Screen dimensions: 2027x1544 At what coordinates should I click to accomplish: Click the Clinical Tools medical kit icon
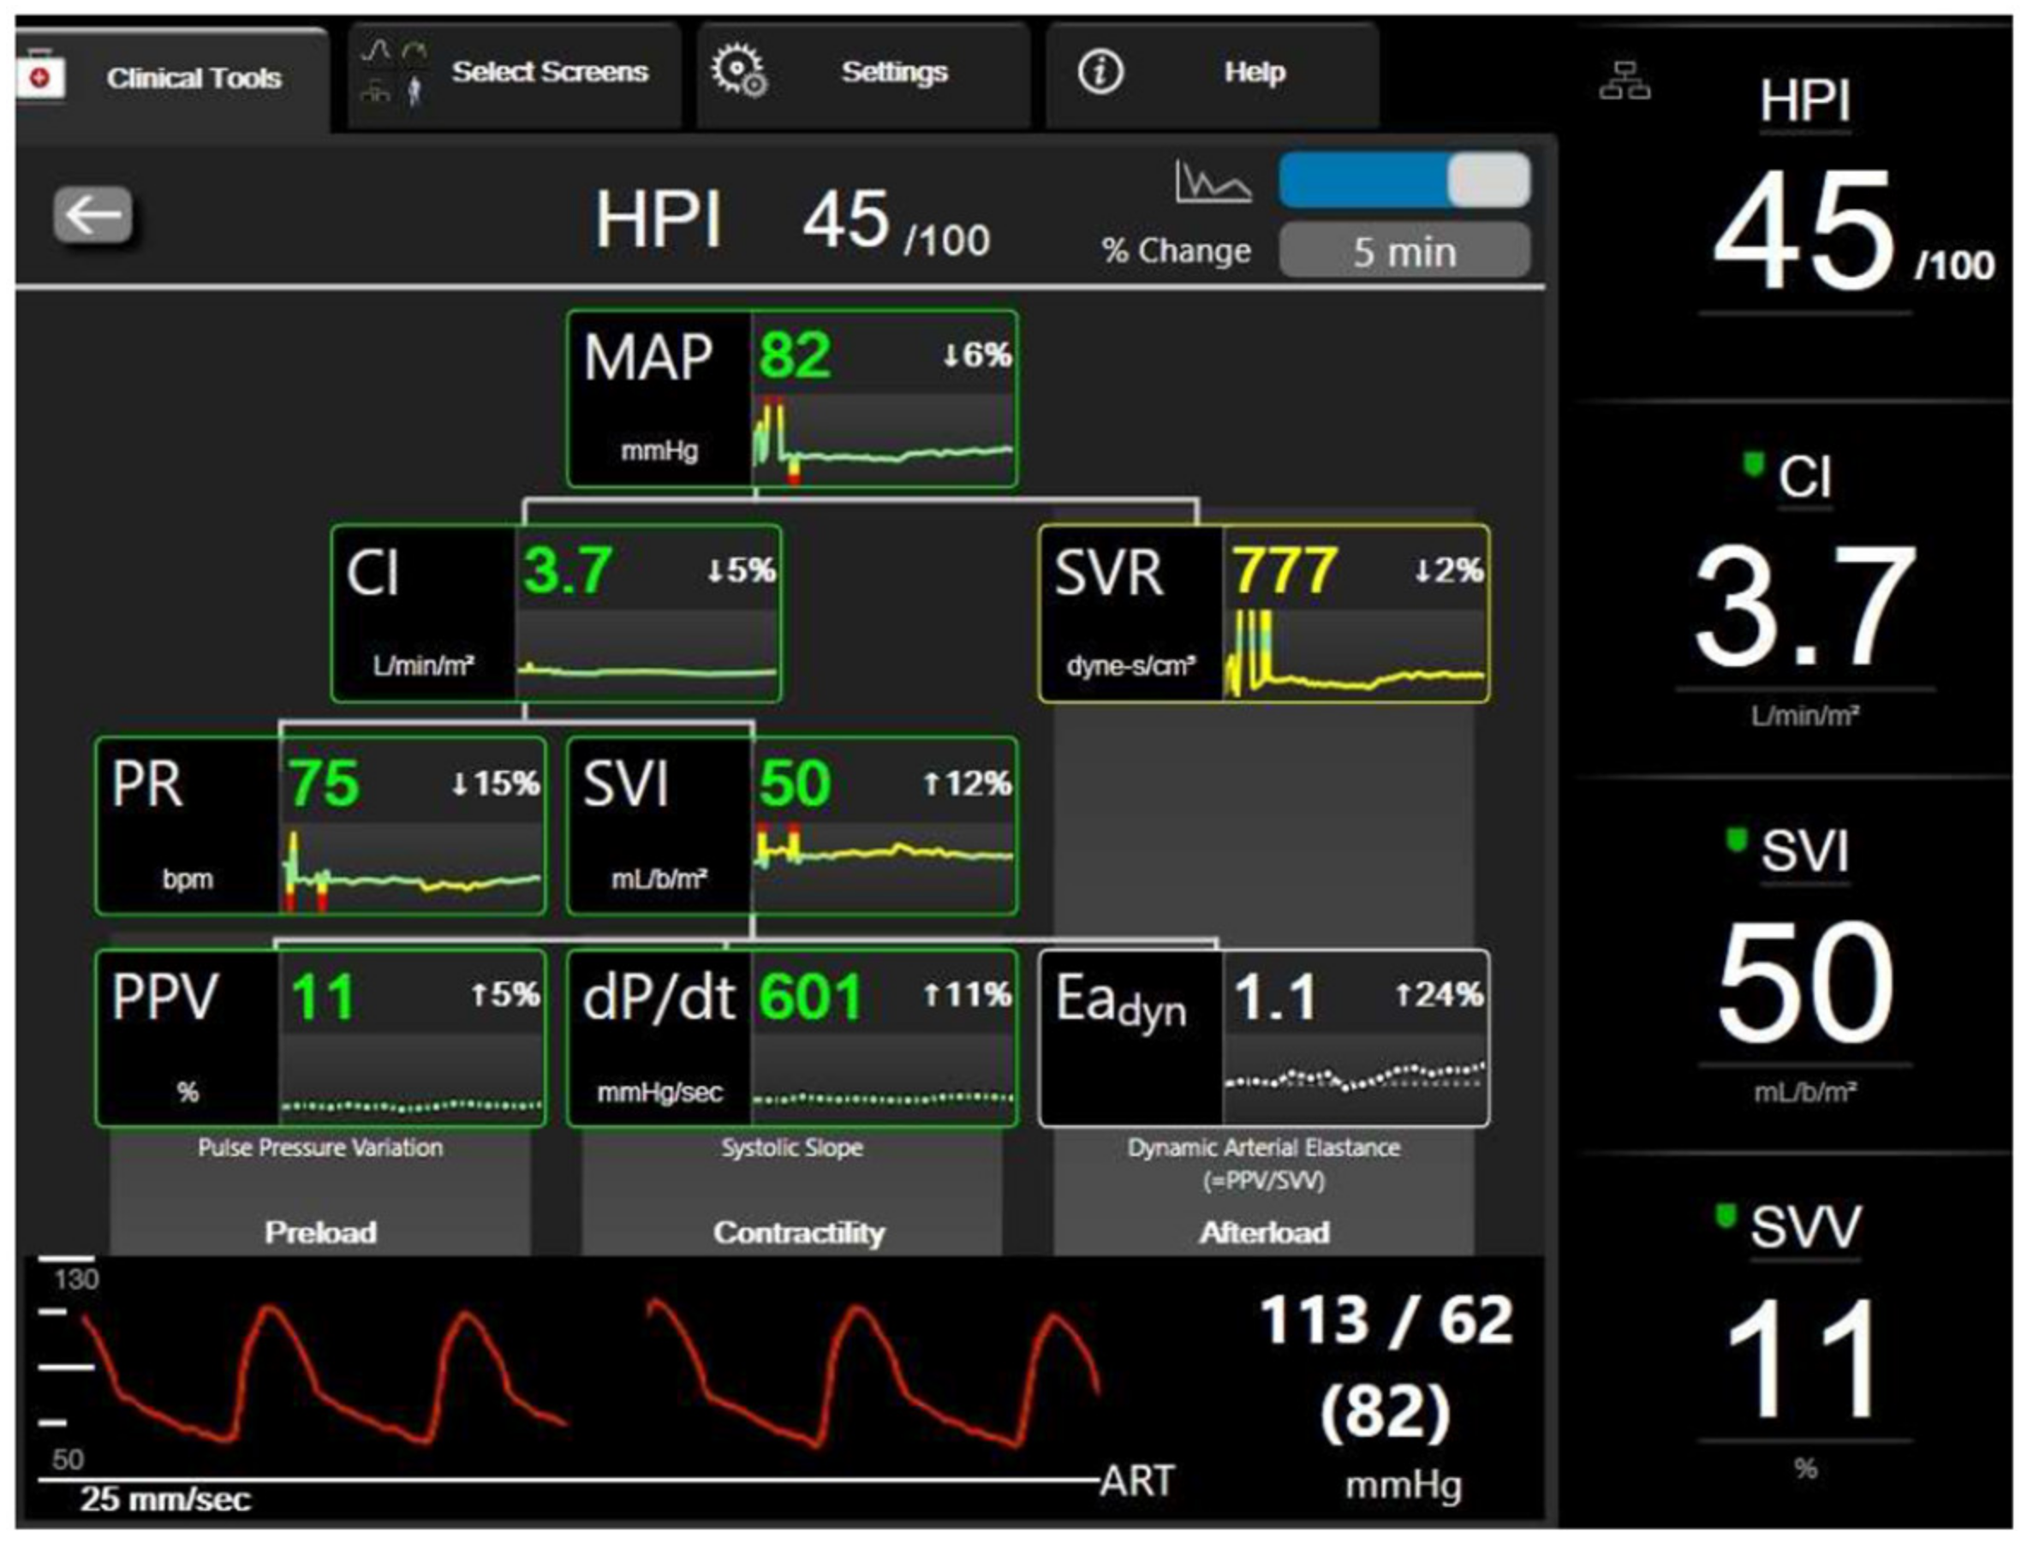click(39, 75)
